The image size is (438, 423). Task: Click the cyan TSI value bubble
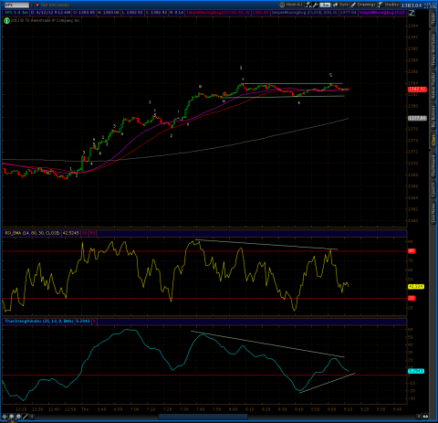[x=416, y=371]
